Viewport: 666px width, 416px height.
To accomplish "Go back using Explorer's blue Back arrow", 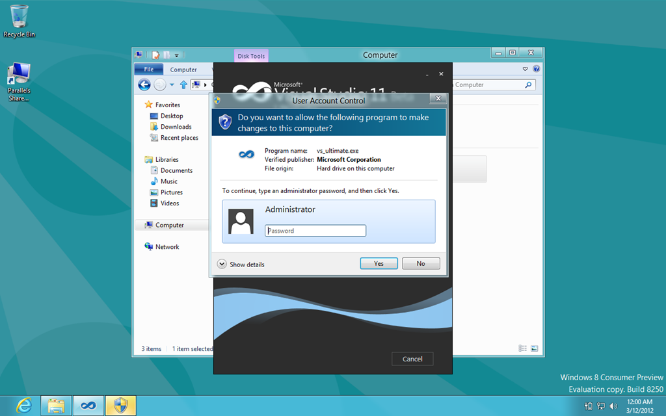I will [144, 85].
